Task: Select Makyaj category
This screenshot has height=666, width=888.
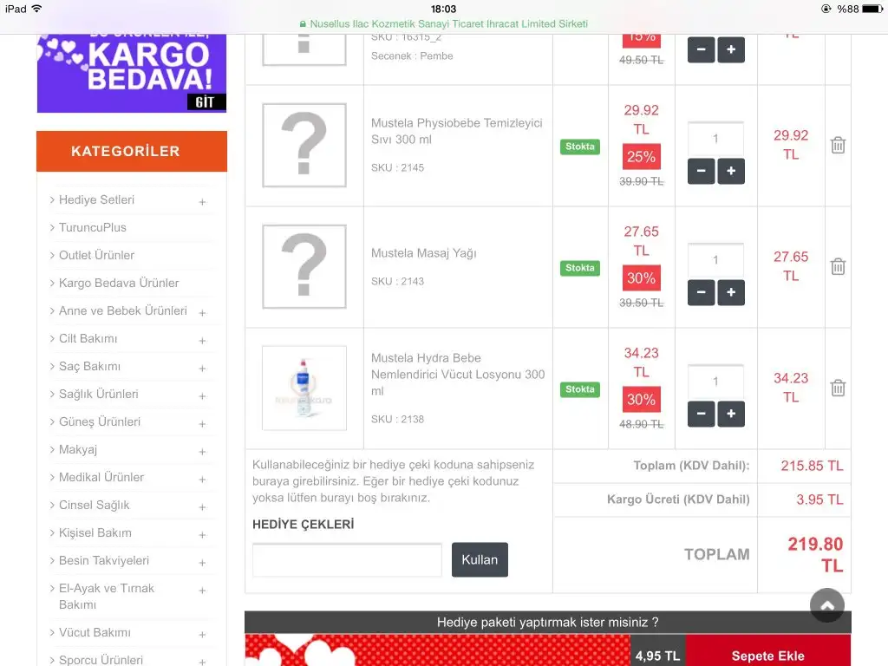Action: tap(77, 450)
